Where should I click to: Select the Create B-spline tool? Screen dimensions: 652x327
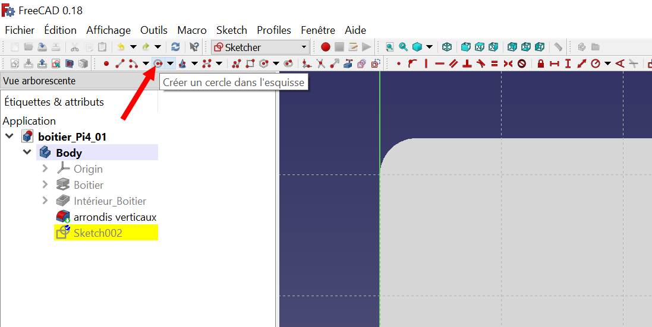click(206, 64)
